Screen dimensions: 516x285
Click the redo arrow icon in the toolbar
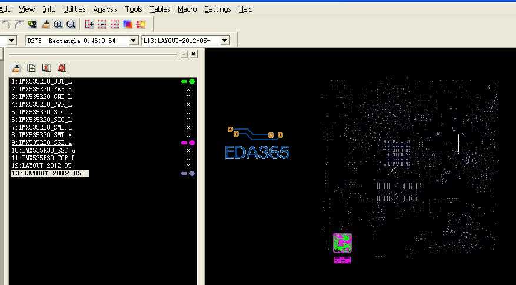pos(19,24)
